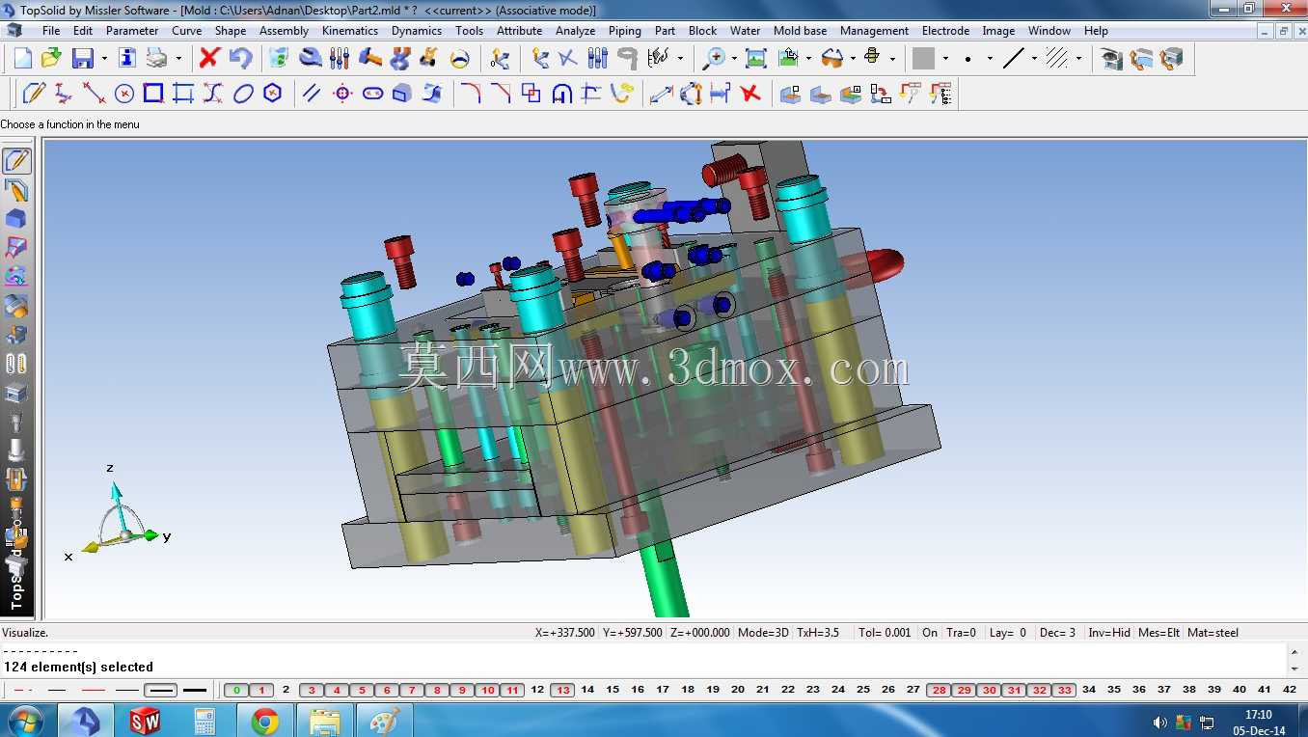Delete element using the red X icon
Image resolution: width=1308 pixels, height=737 pixels.
click(x=209, y=59)
